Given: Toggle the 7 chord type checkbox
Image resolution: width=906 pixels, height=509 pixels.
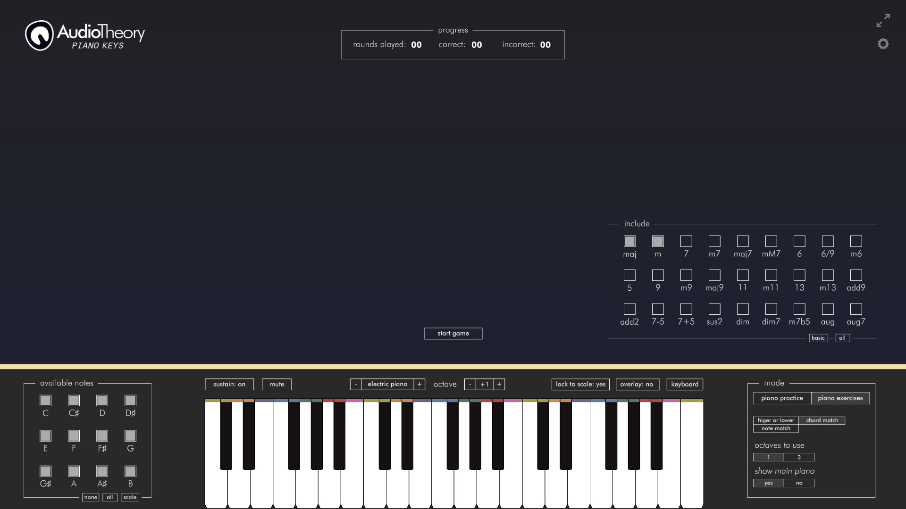Looking at the screenshot, I should click(686, 241).
